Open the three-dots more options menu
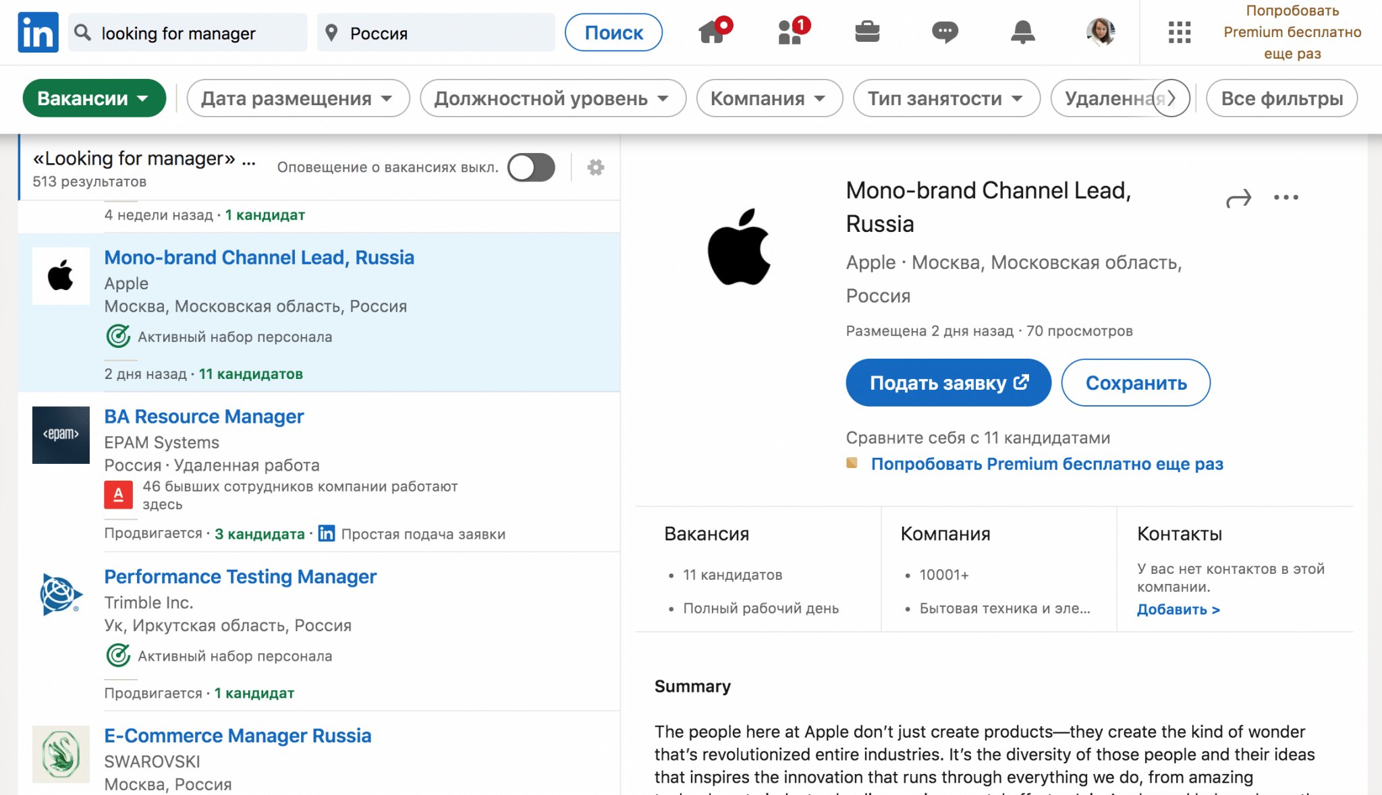The width and height of the screenshot is (1382, 795). 1286,198
